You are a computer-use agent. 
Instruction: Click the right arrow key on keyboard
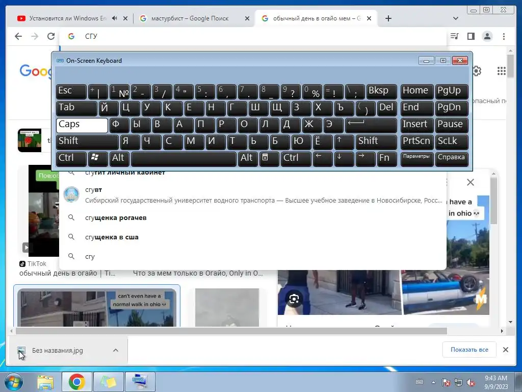[x=366, y=159]
